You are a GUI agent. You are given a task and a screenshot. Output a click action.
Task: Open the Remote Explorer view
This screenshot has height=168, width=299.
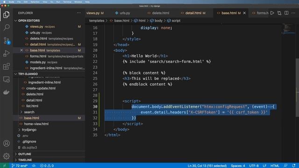point(6,79)
